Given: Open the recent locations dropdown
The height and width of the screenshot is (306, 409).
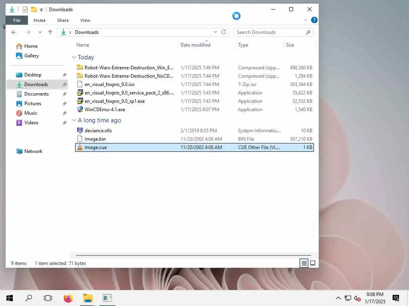Looking at the screenshot, I should [x=40, y=32].
